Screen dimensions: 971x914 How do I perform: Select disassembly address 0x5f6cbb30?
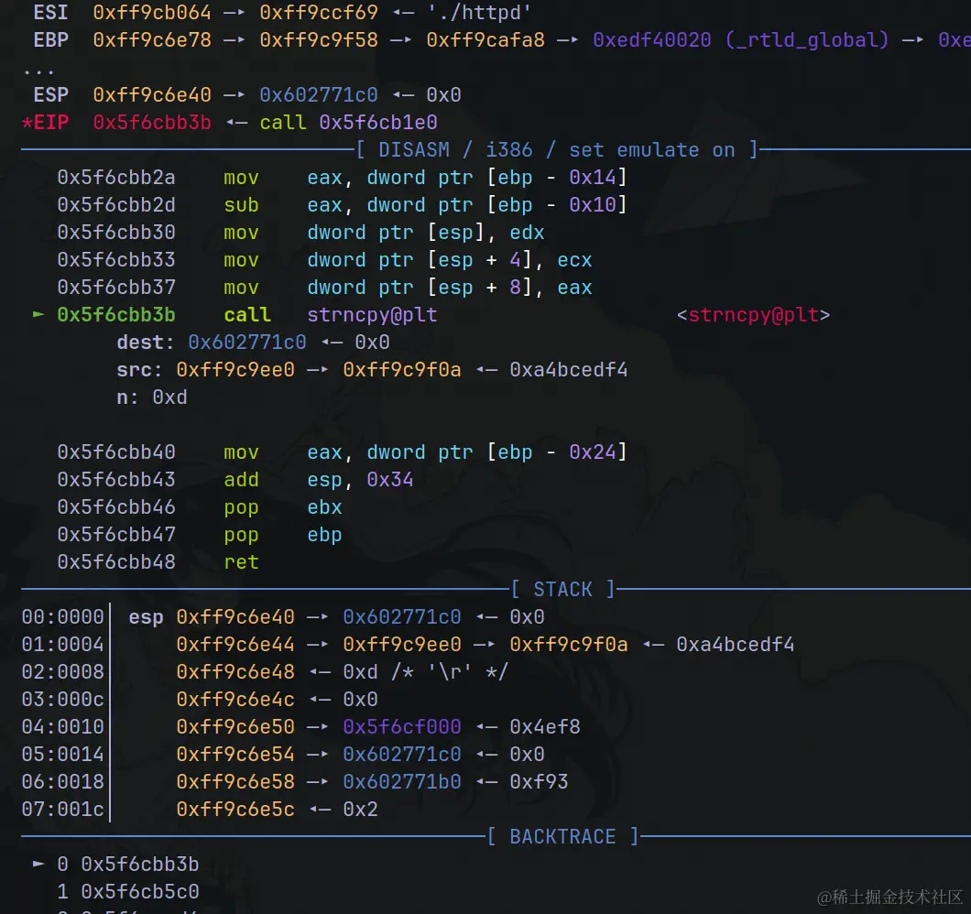point(116,233)
